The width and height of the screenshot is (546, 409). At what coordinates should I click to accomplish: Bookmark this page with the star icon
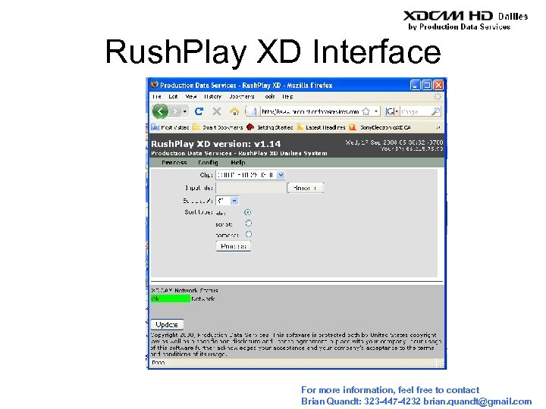(x=366, y=111)
